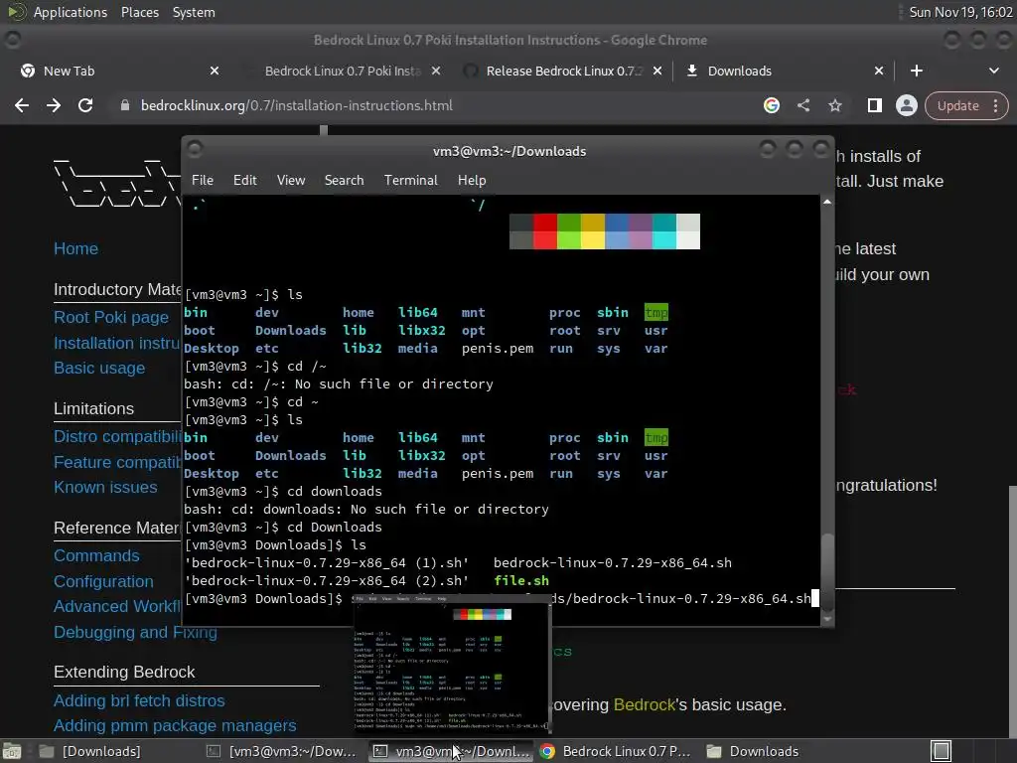Open the Chrome window menu icon
The height and width of the screenshot is (763, 1017).
[12, 40]
